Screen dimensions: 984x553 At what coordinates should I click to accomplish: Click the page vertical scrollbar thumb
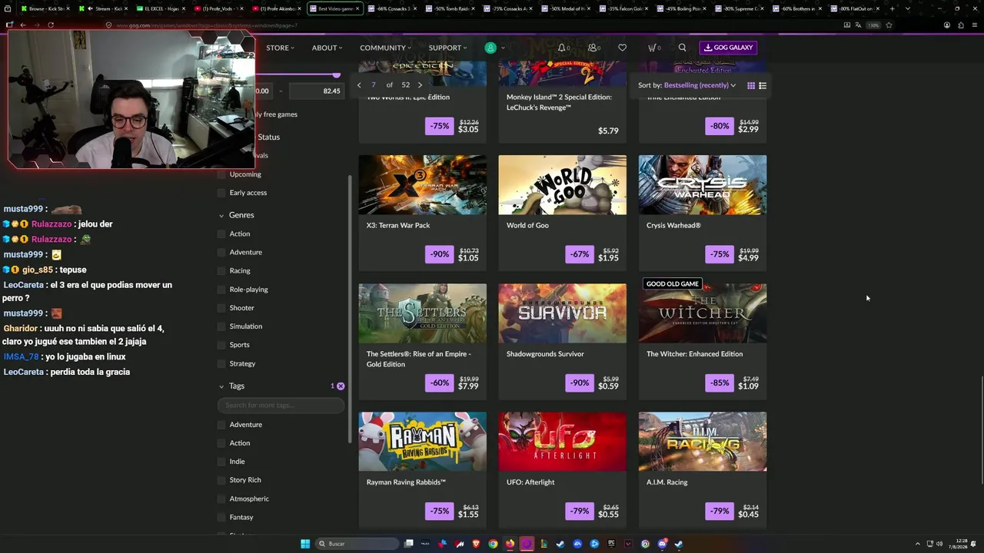[982, 430]
